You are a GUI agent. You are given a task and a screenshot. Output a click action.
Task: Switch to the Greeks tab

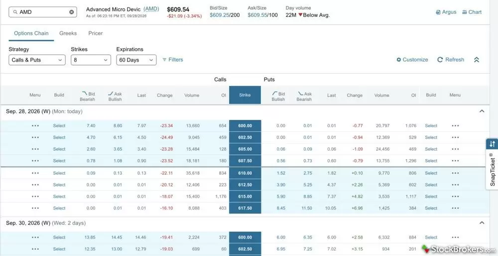(x=68, y=33)
